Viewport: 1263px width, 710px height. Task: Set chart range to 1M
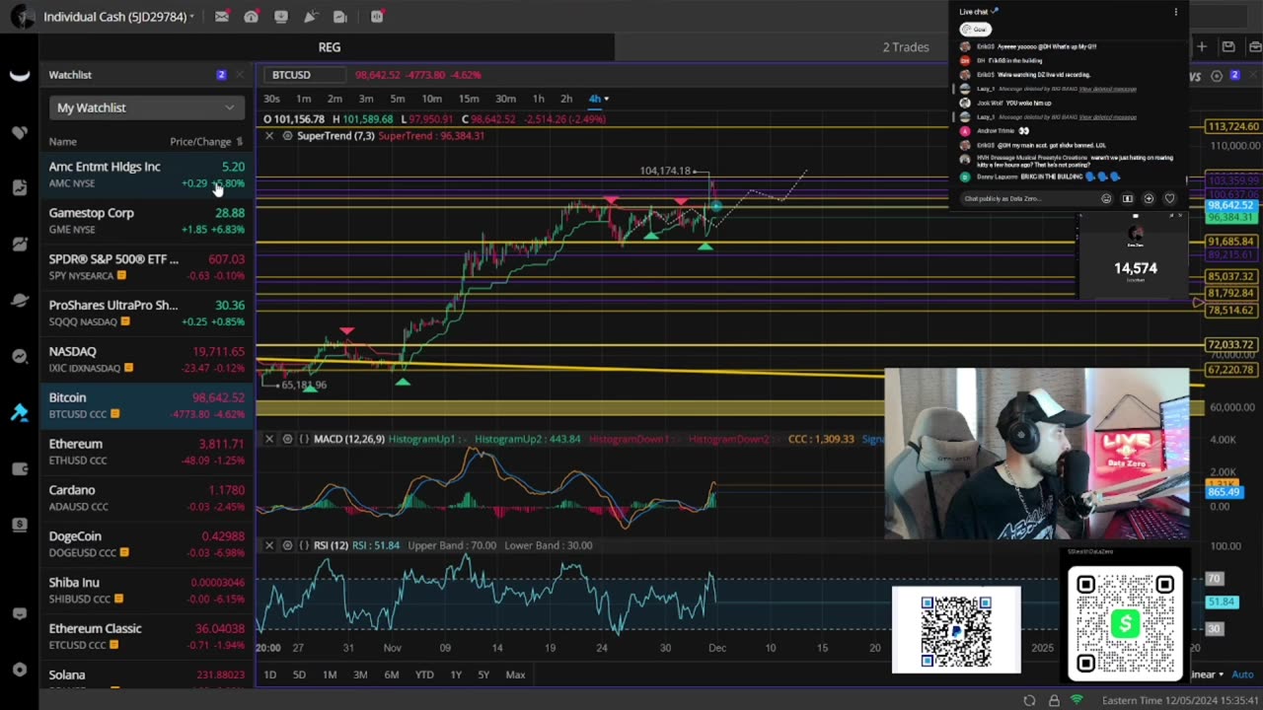(330, 674)
